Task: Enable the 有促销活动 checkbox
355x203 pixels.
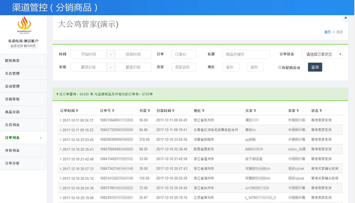Action: pos(280,67)
